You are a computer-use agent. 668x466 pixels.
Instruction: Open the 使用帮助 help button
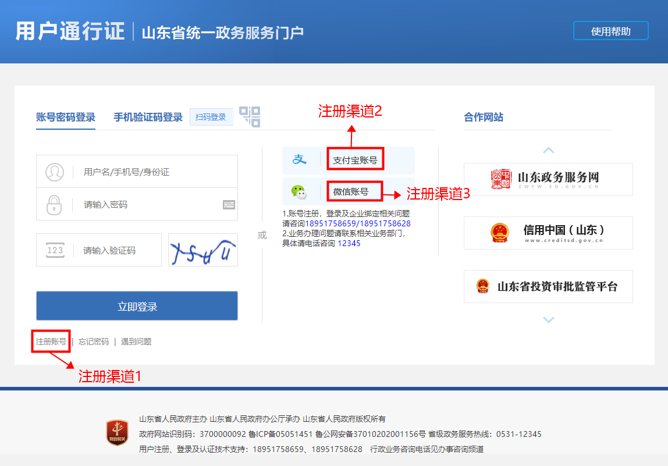[611, 30]
